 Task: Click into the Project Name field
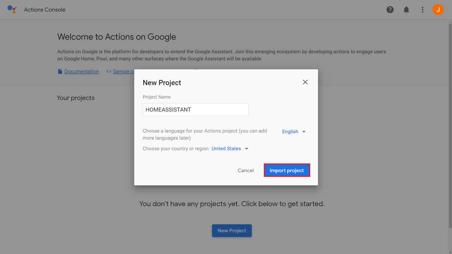click(x=195, y=110)
